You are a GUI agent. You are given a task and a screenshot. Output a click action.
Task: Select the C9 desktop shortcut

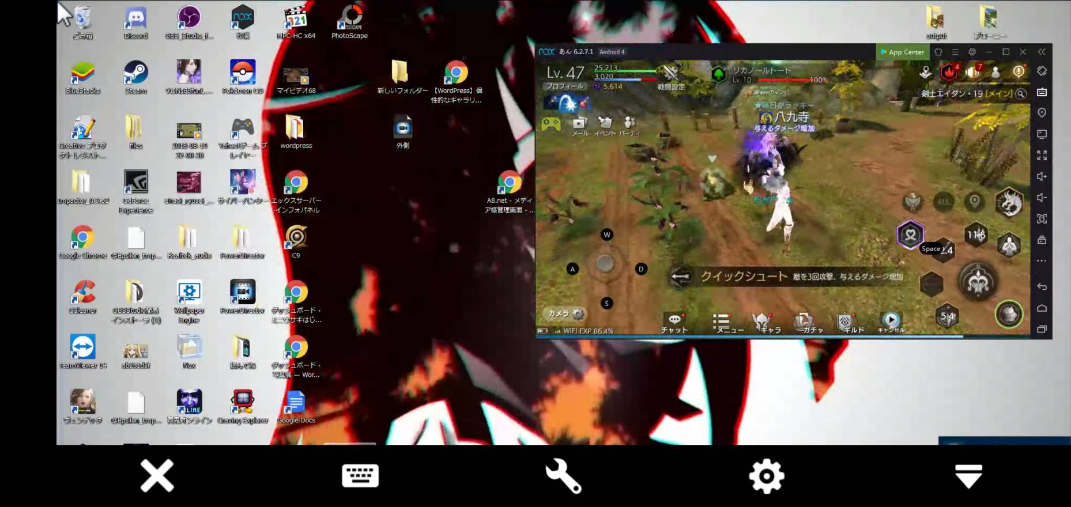pos(296,243)
